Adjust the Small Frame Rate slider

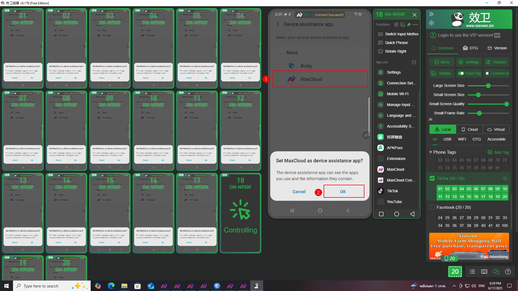[488, 113]
